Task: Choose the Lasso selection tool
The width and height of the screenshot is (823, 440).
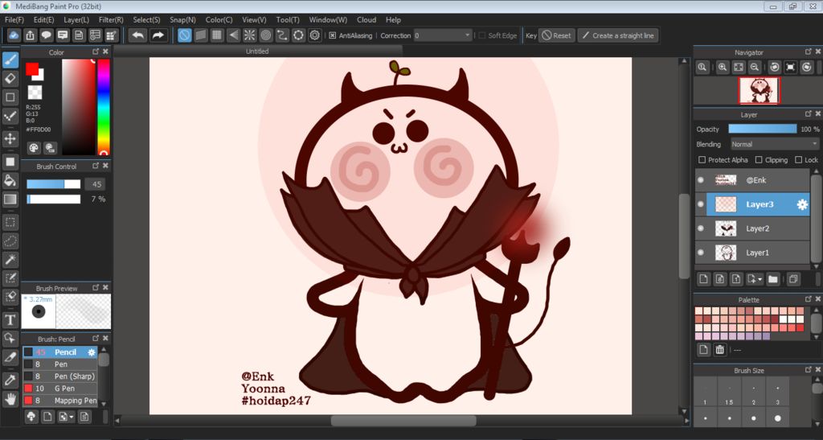Action: [x=10, y=241]
